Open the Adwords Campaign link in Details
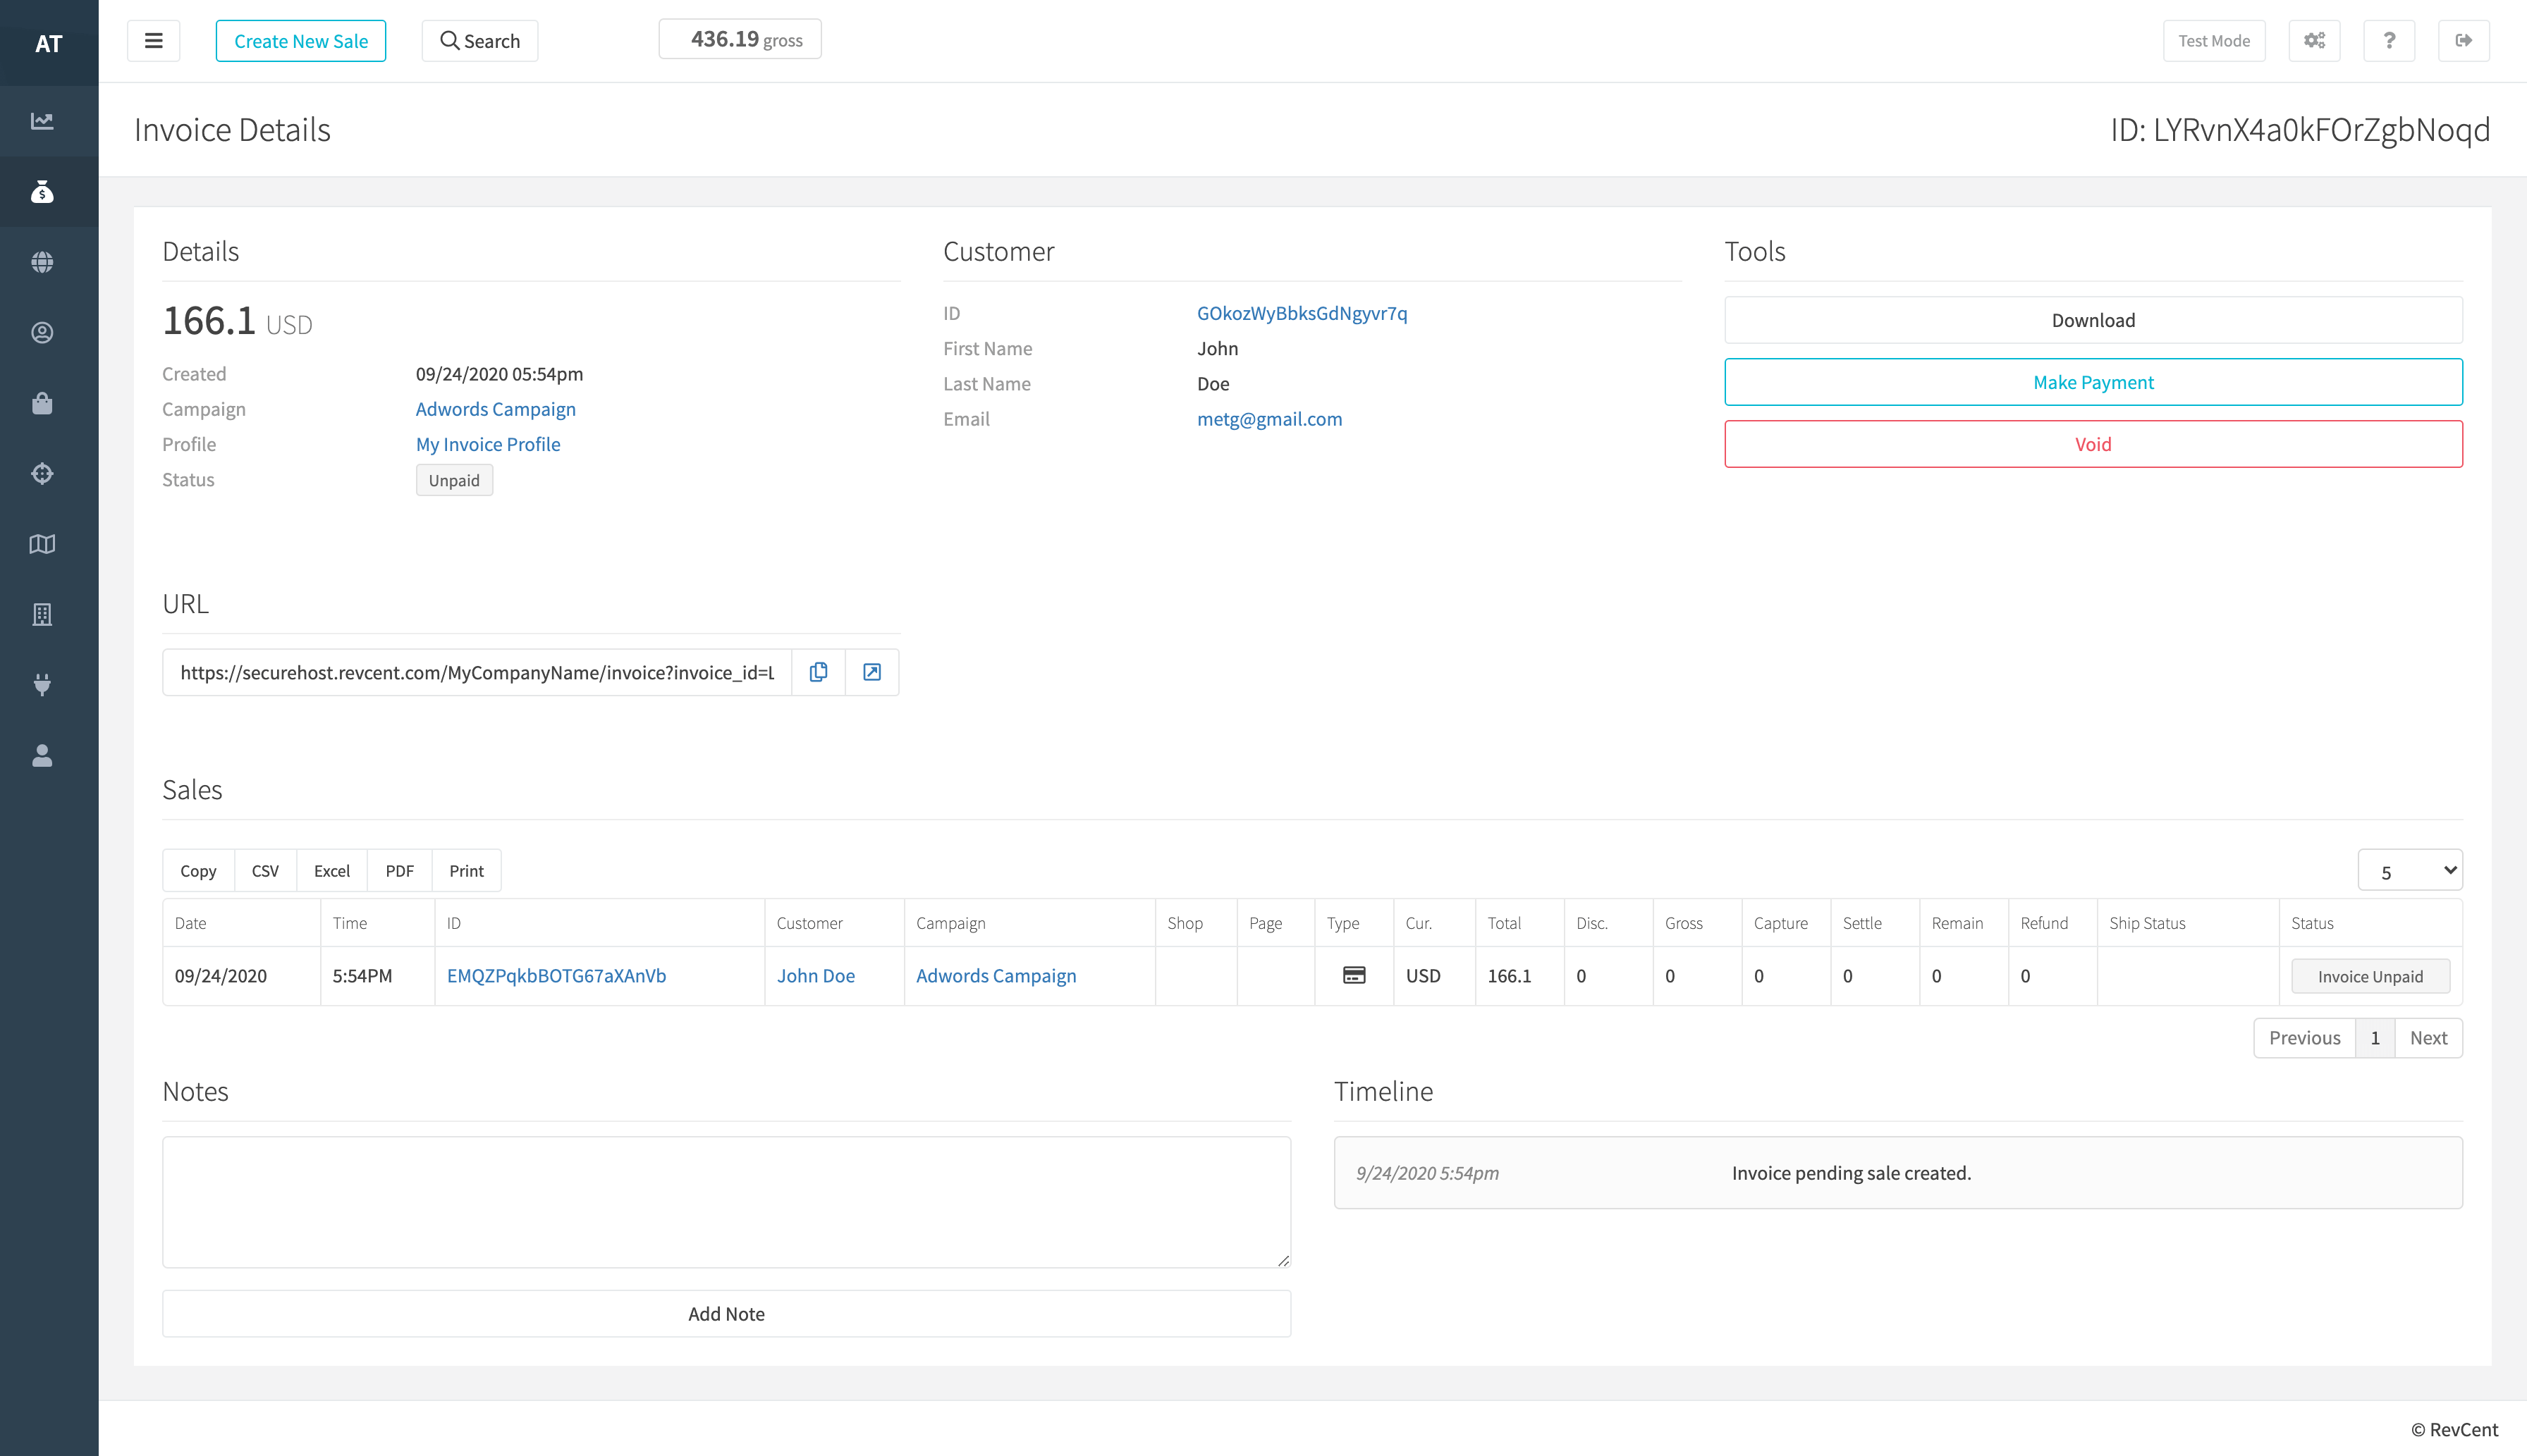 (x=495, y=409)
